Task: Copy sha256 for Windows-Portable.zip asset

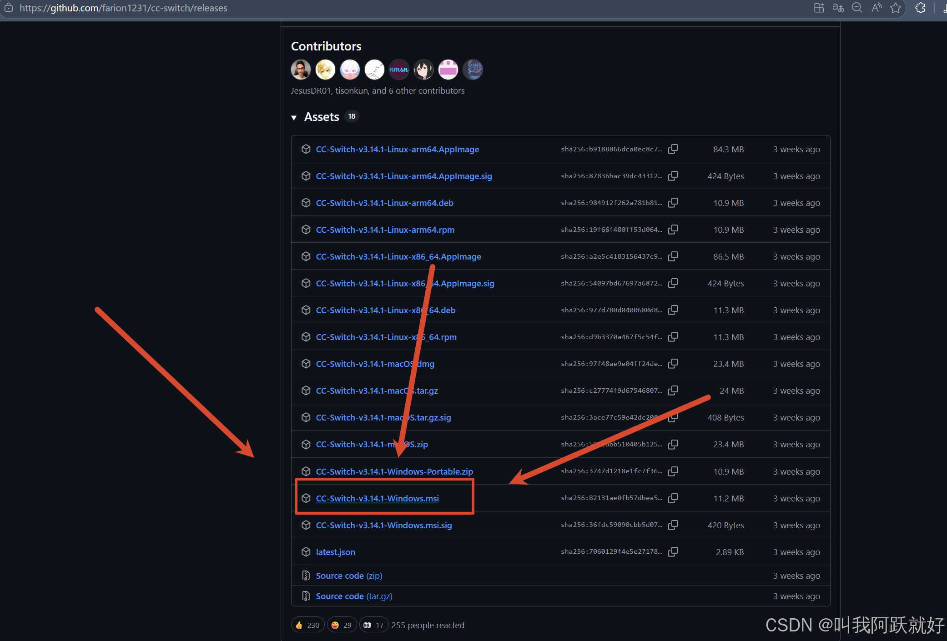Action: click(x=673, y=471)
